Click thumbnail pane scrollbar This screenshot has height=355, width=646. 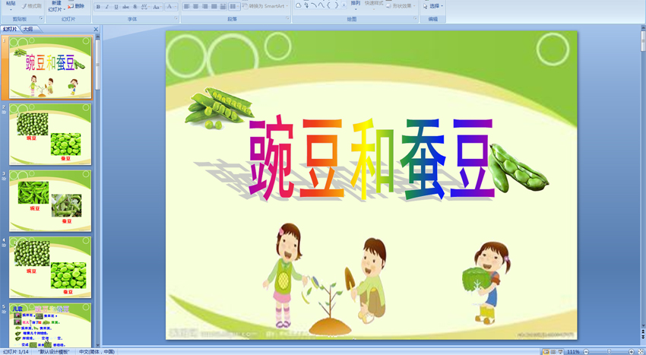(x=97, y=65)
